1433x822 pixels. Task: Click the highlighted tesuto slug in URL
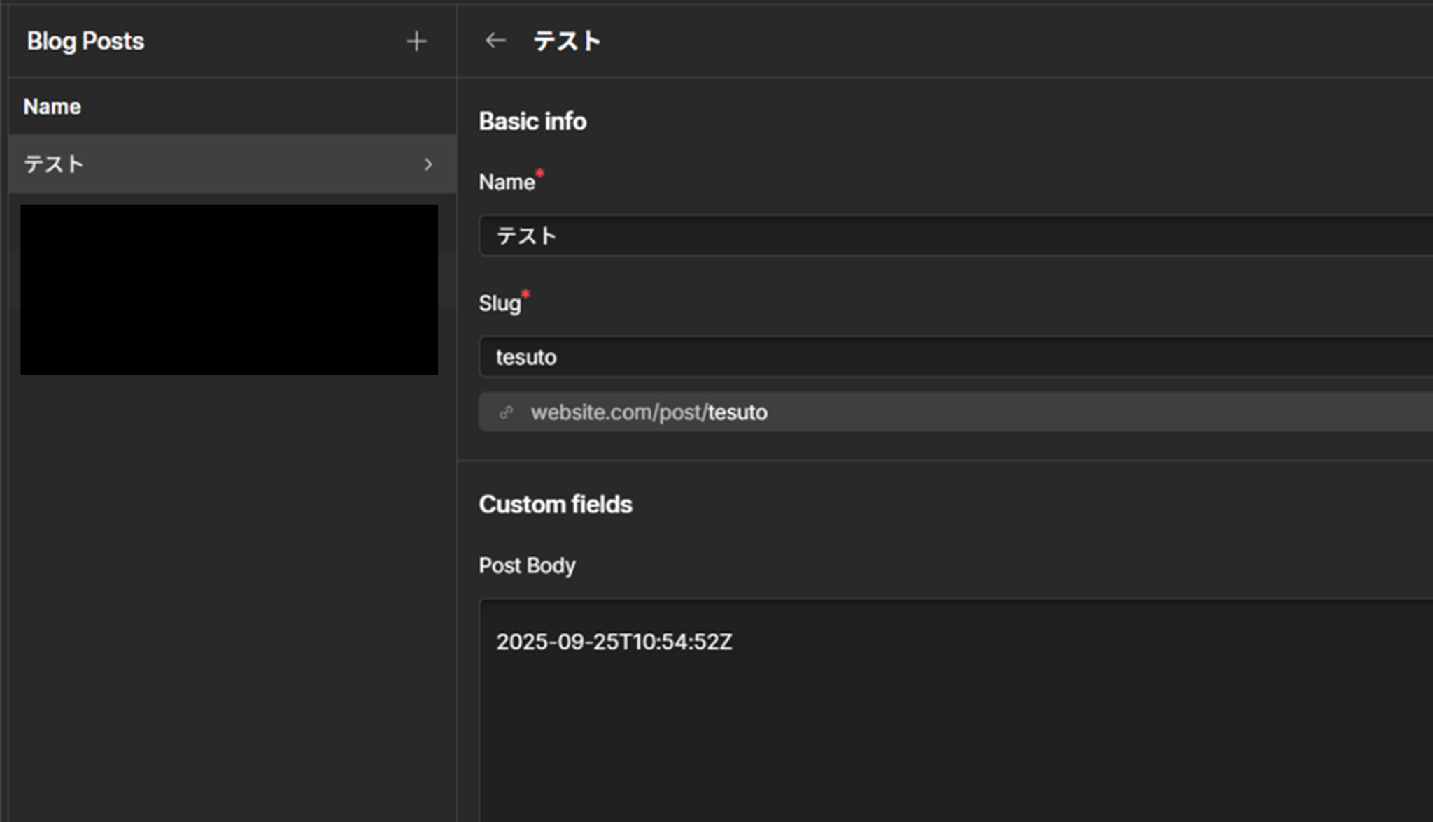(x=737, y=412)
